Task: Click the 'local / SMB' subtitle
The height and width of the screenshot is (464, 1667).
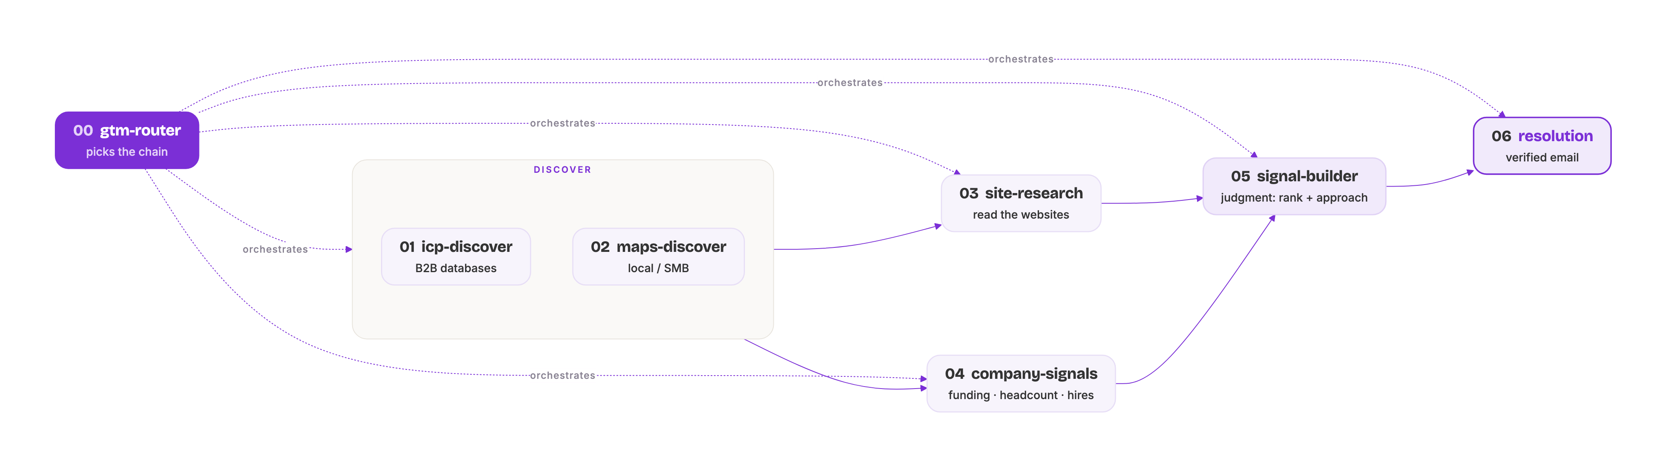Action: [x=658, y=268]
